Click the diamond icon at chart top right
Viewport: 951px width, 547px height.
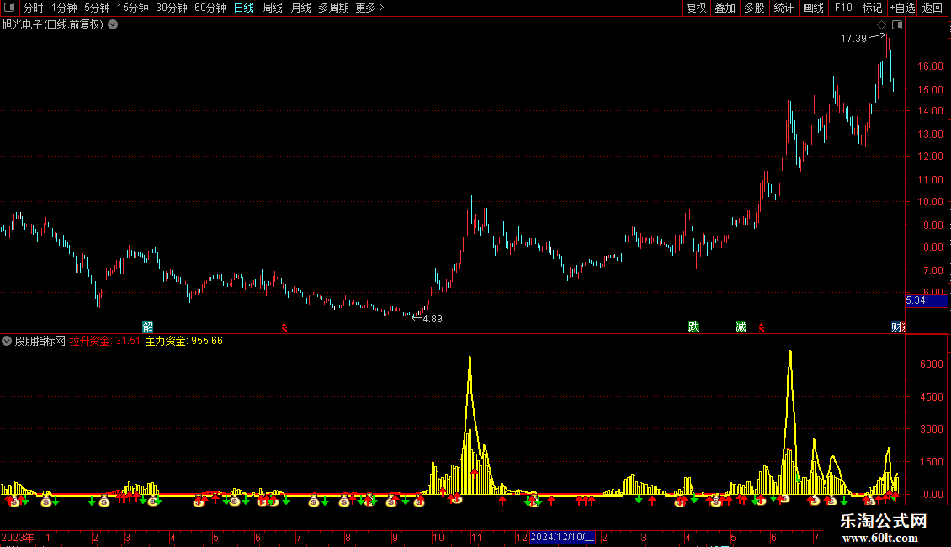pos(882,25)
